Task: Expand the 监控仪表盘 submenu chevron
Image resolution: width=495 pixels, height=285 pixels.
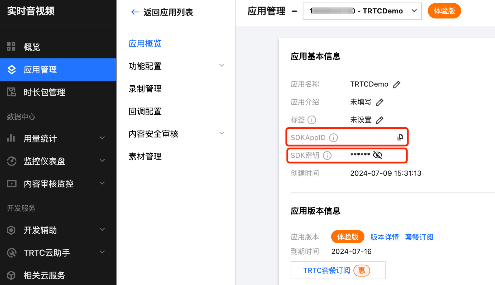Action: click(102, 160)
